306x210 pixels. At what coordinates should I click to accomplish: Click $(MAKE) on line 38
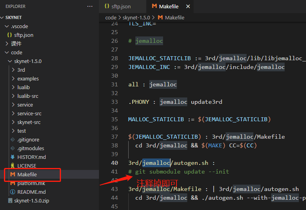[x=213, y=145]
